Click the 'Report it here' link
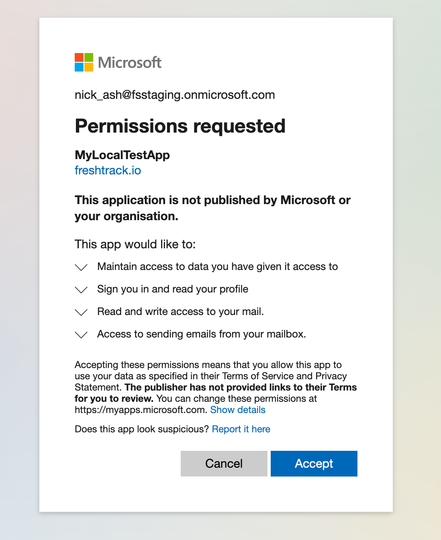 [241, 429]
